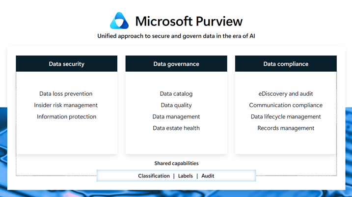Click Classification in shared capabilities
The image size is (352, 197).
[154, 176]
